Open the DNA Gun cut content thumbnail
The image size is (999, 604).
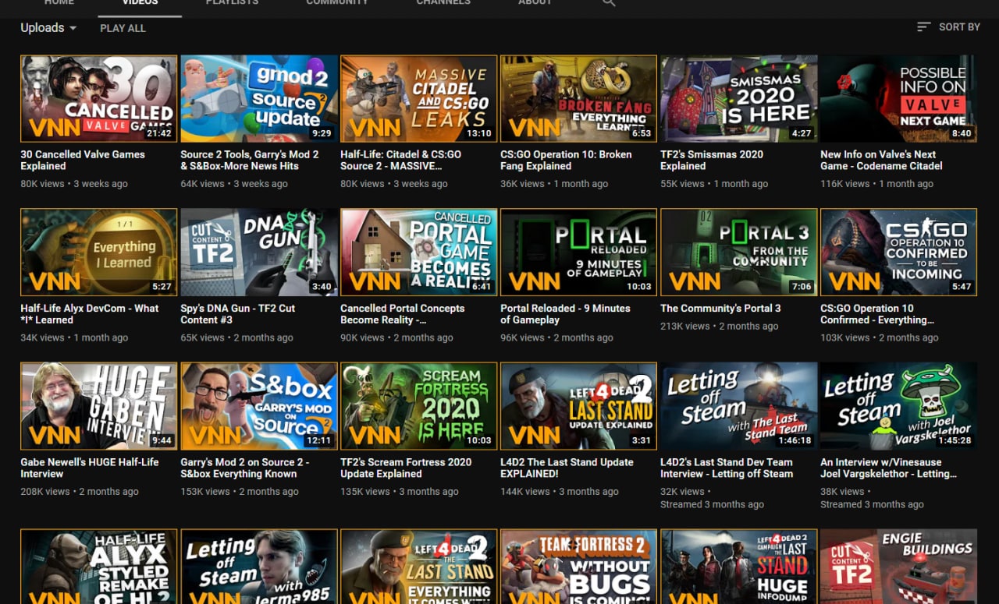pyautogui.click(x=259, y=252)
